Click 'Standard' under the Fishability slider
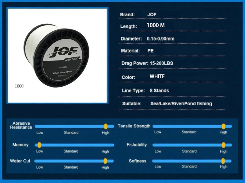245x183 pixels. [x=189, y=151]
